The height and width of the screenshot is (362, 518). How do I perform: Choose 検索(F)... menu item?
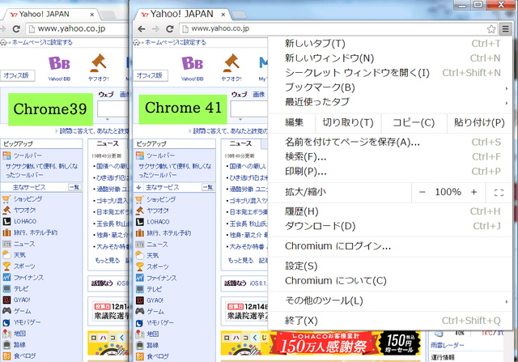click(x=390, y=156)
